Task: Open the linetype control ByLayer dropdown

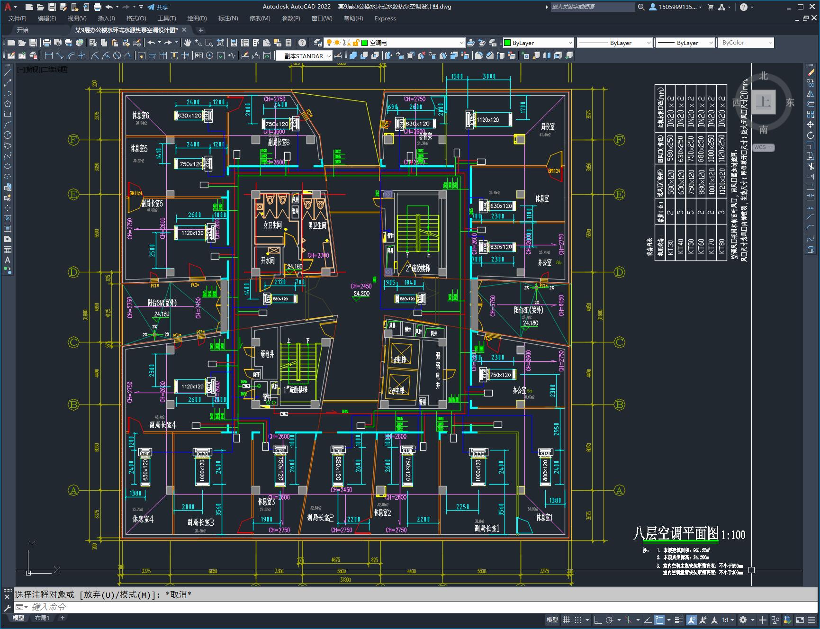Action: point(615,43)
